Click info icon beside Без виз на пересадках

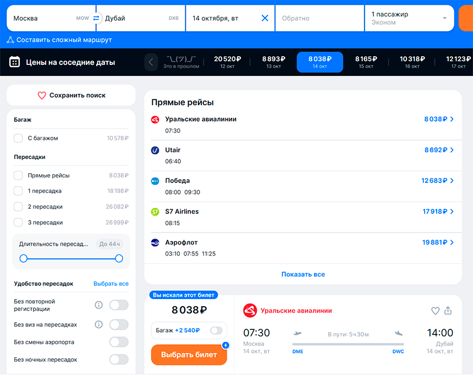point(99,324)
